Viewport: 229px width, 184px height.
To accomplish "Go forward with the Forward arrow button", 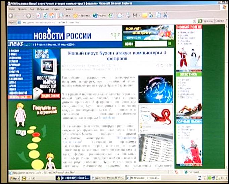I will click(29, 16).
